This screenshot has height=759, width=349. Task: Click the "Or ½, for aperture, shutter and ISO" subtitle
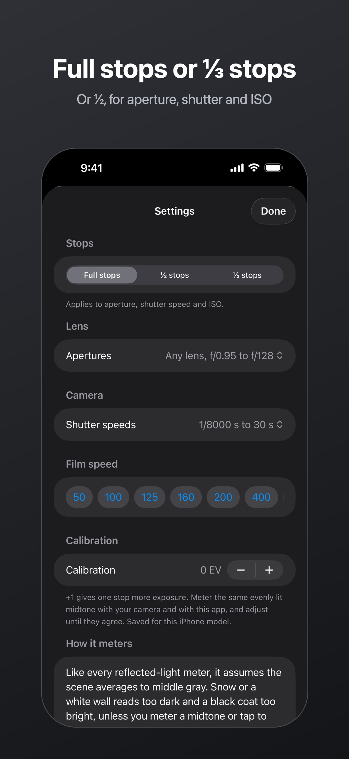[x=174, y=99]
